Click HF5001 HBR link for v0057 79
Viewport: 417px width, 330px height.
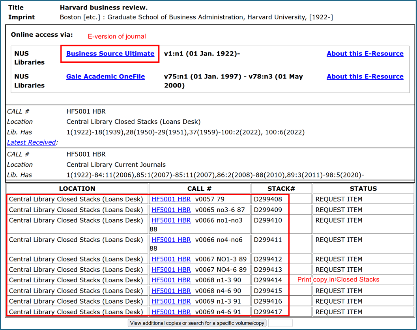pos(171,199)
